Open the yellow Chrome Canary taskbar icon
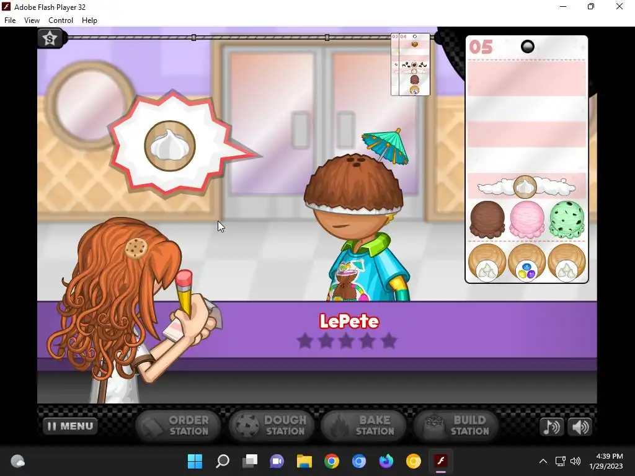Image resolution: width=635 pixels, height=476 pixels. (x=414, y=461)
